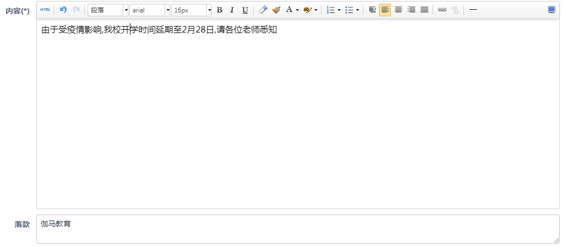Screen dimensions: 563x247
Task: Expand ordered list style options
Action: click(x=339, y=10)
